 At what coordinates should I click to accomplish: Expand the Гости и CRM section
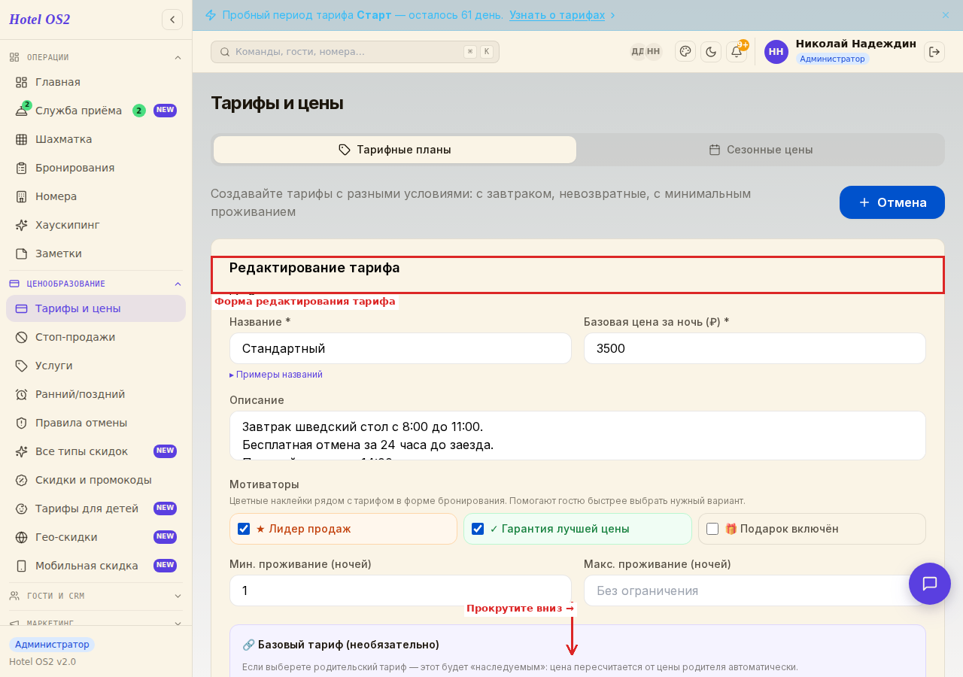pyautogui.click(x=96, y=596)
